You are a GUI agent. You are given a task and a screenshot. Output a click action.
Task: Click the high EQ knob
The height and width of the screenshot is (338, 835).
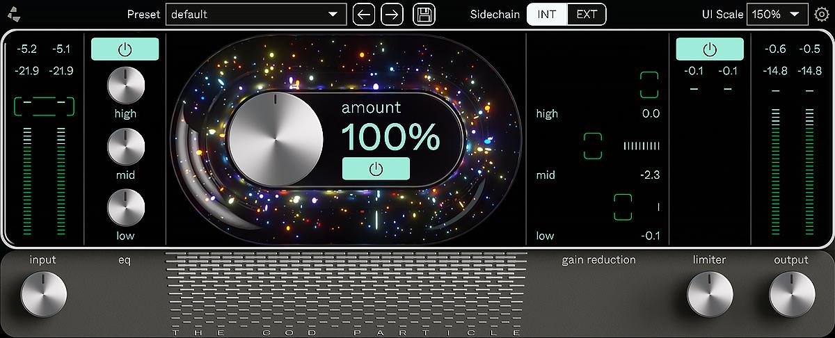click(126, 85)
